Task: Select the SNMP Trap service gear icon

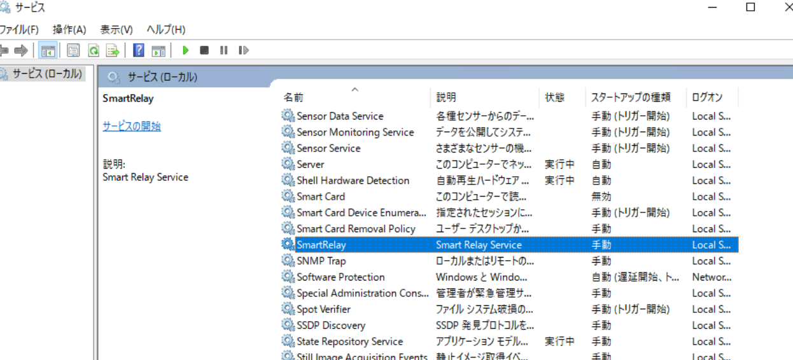Action: click(x=288, y=261)
